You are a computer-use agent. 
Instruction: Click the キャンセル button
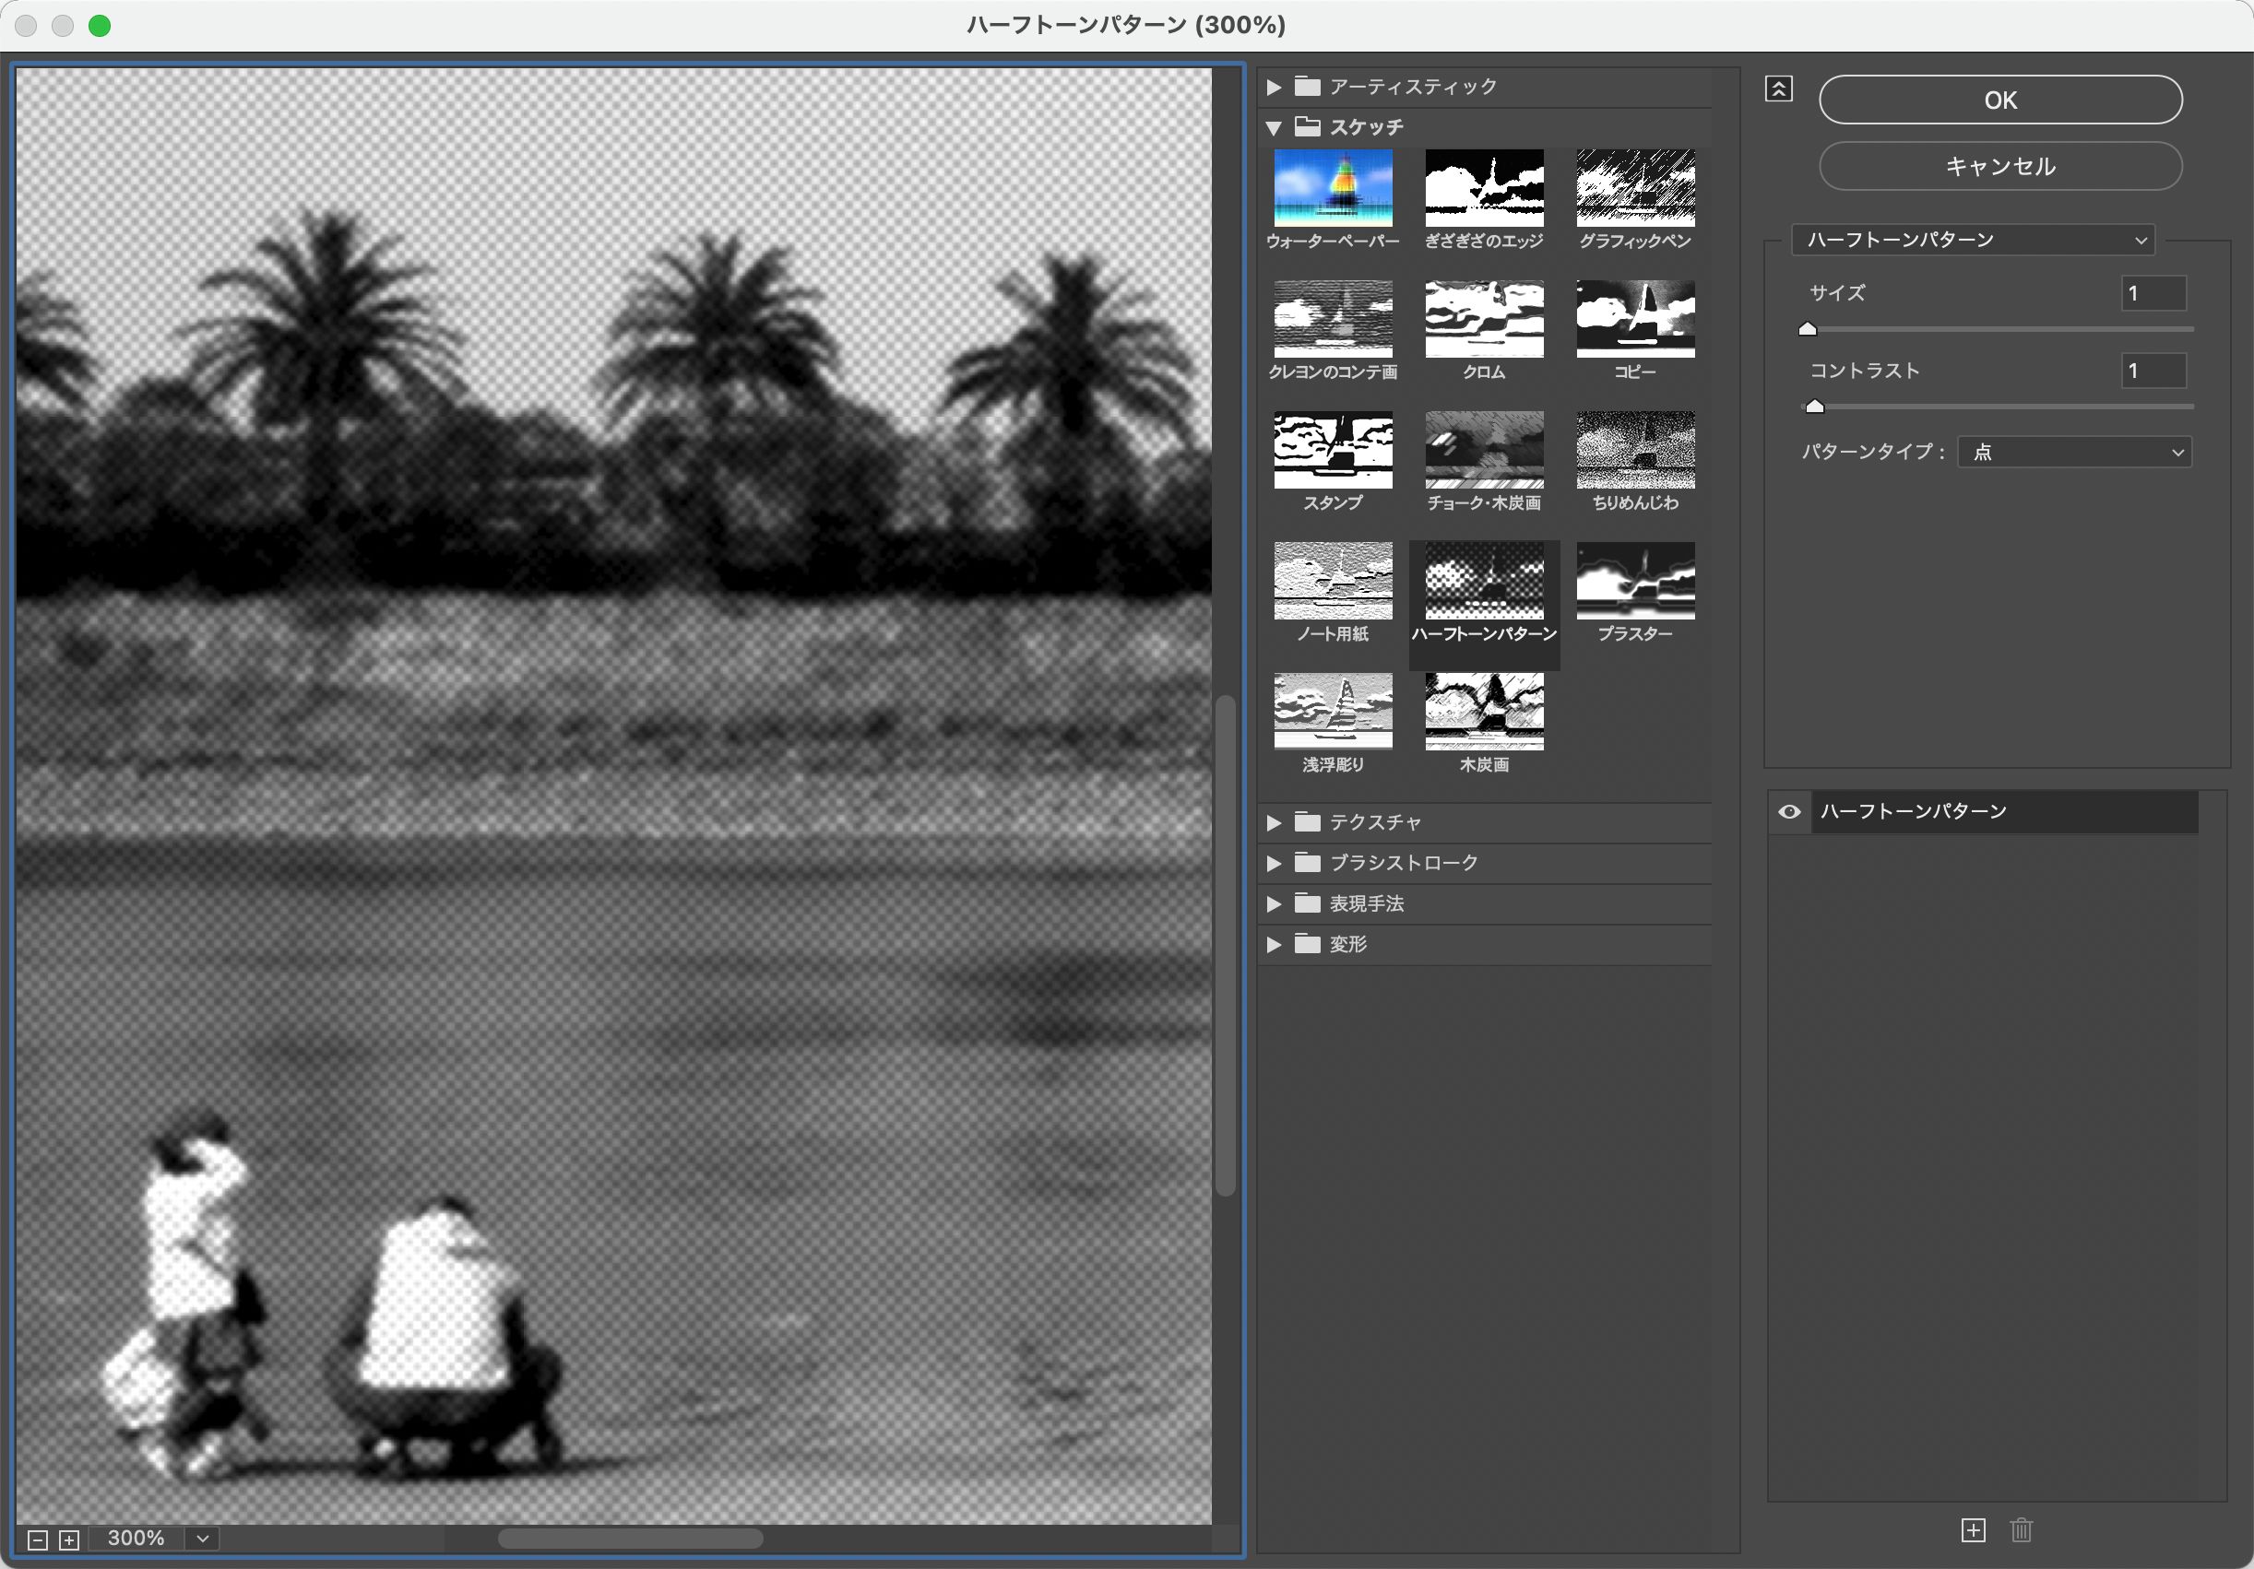point(1999,166)
